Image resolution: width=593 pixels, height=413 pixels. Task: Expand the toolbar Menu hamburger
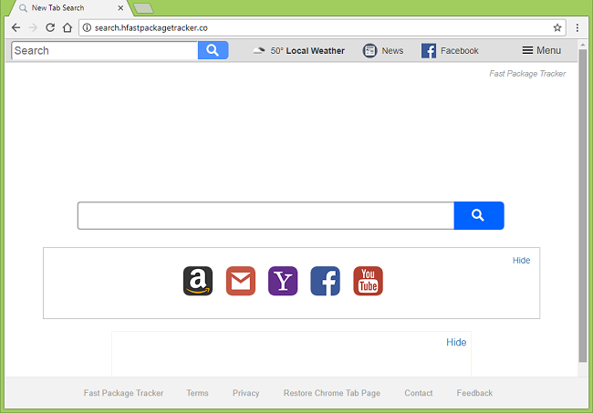point(541,50)
